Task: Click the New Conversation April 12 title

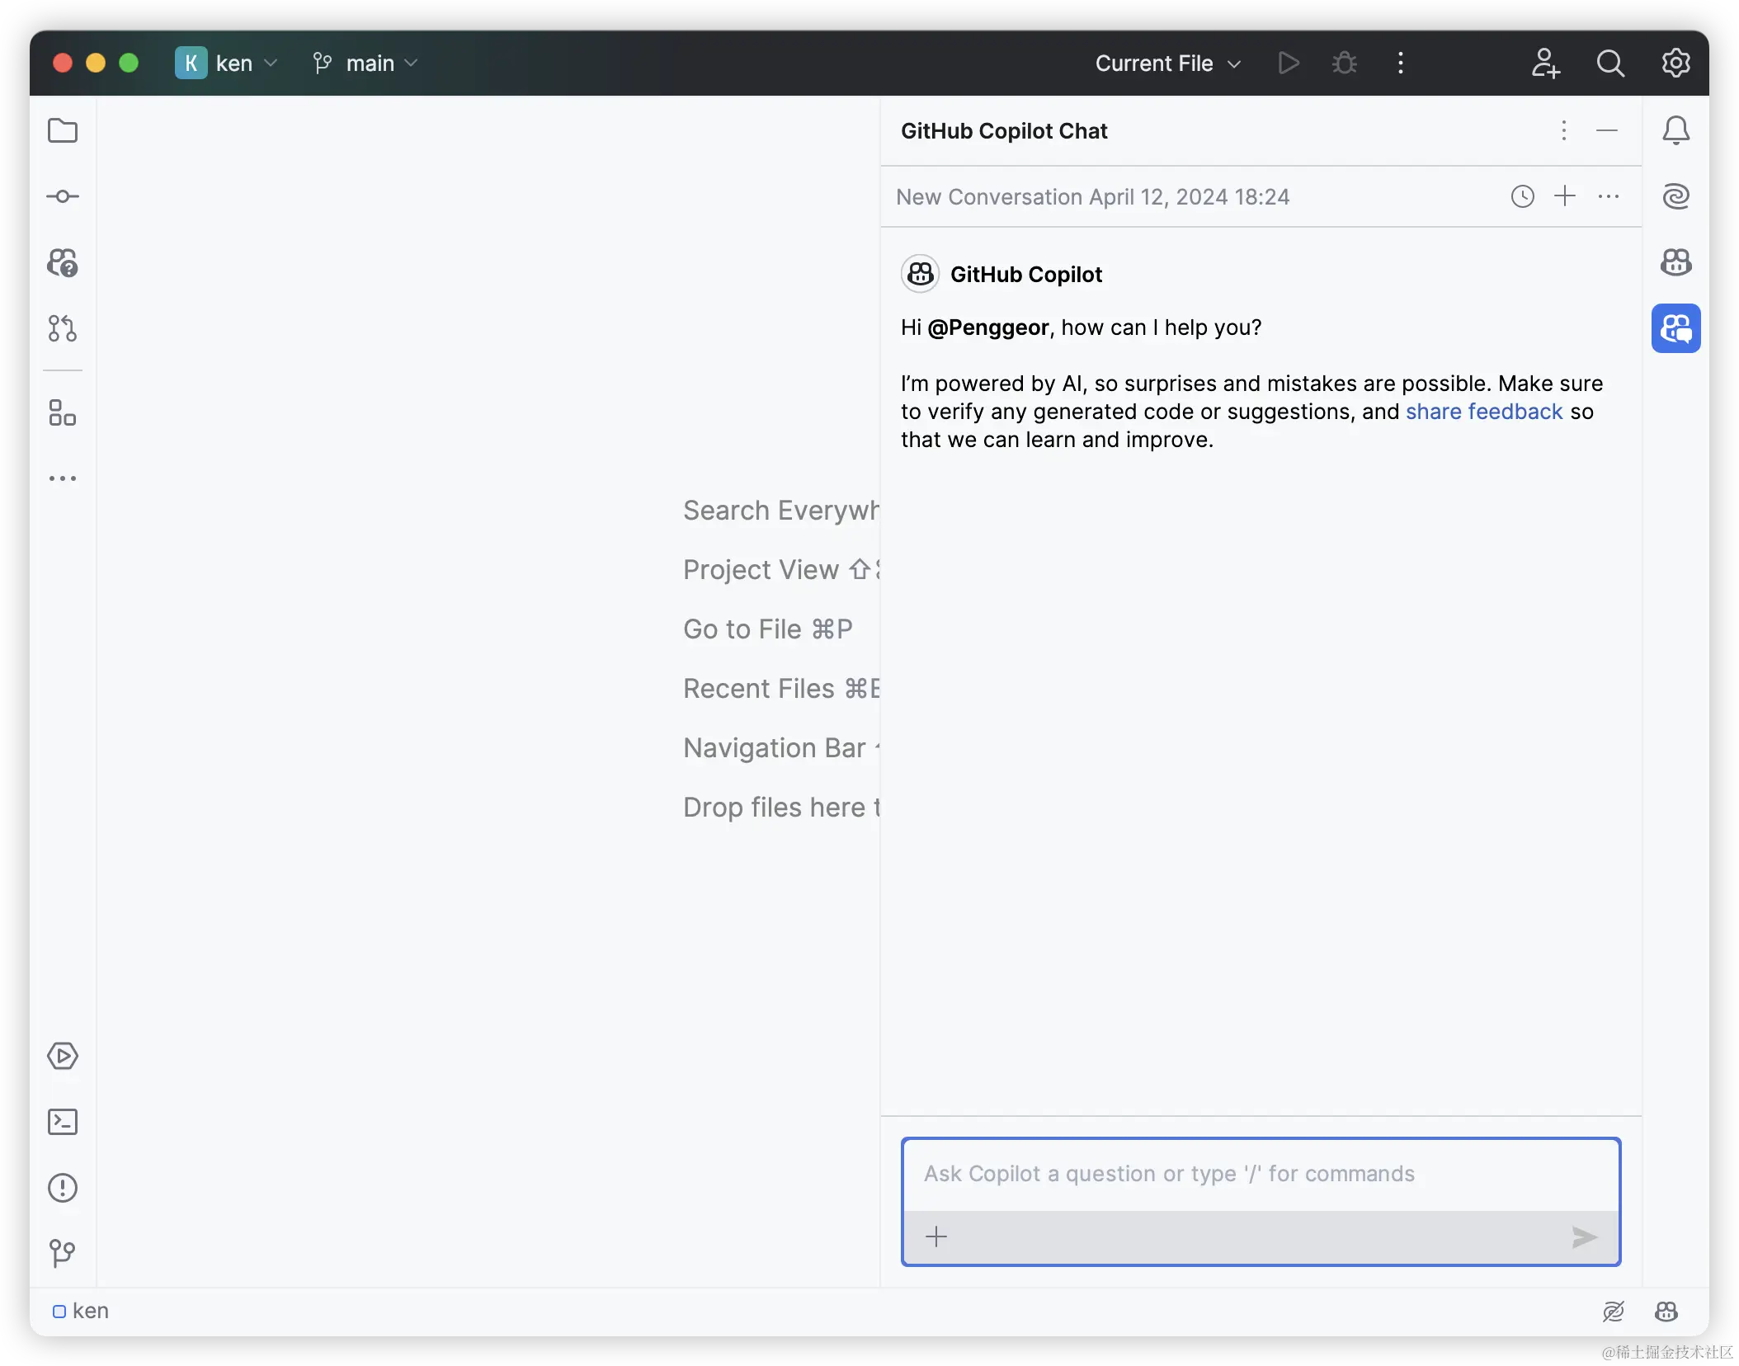Action: click(x=1092, y=197)
